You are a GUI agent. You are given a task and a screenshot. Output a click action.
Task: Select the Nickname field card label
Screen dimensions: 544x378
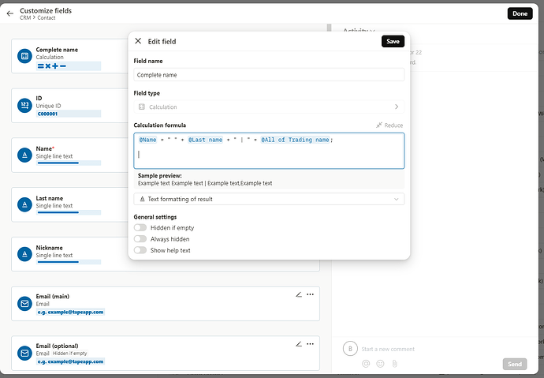[x=49, y=248]
